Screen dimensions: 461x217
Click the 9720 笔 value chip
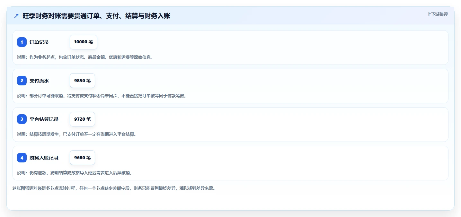coord(82,119)
